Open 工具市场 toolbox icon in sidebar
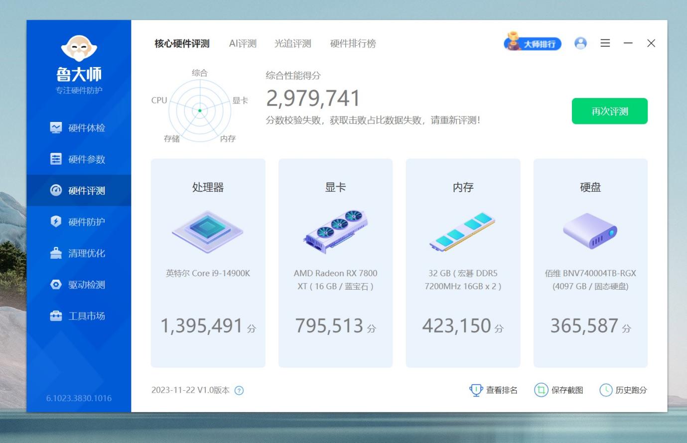The height and width of the screenshot is (443, 687). click(56, 316)
